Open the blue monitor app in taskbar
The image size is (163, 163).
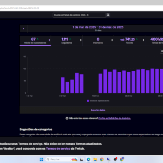coord(108,159)
